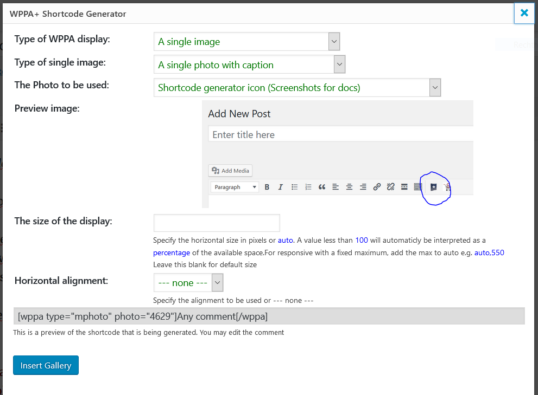
Task: Click the remove link icon in preview
Action: point(390,187)
